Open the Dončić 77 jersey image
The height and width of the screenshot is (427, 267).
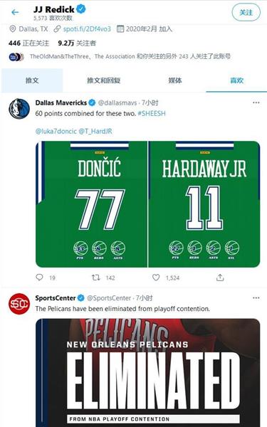[92, 204]
